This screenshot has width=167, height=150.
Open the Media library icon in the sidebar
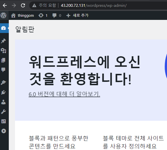tap(3, 51)
